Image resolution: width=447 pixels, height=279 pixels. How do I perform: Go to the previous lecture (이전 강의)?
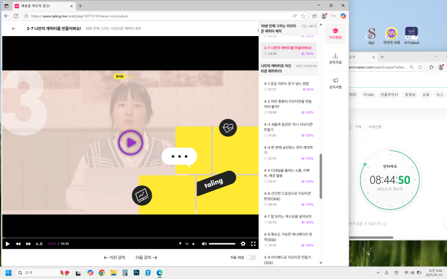(x=114, y=257)
